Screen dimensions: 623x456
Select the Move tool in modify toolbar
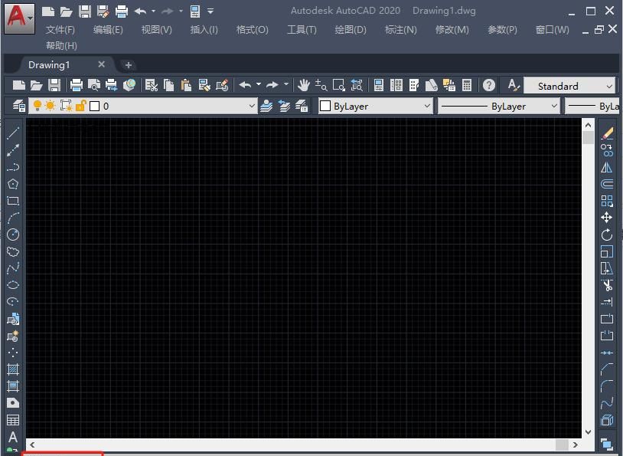coord(607,218)
